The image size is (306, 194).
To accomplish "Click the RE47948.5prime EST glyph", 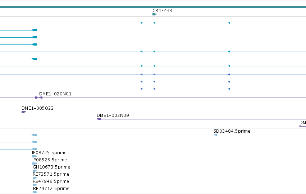I will click(35, 185).
